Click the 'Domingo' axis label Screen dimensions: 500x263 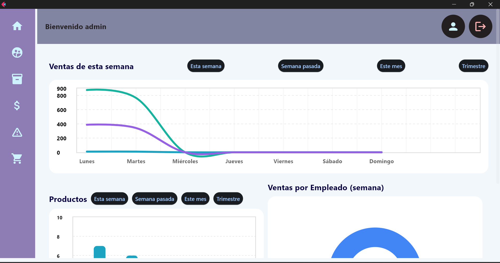(382, 161)
